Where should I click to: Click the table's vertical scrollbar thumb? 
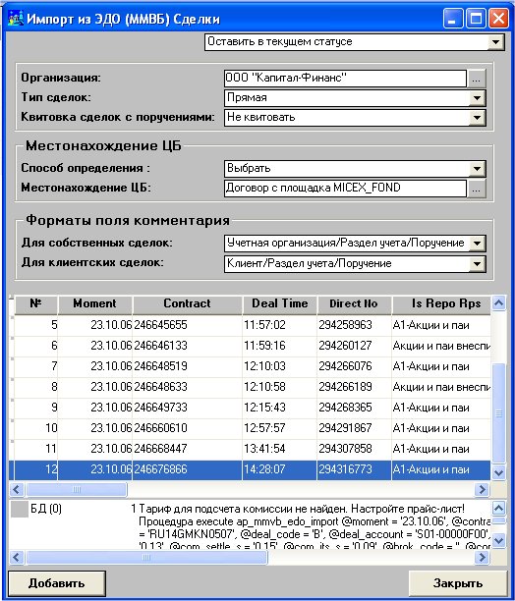pos(498,413)
